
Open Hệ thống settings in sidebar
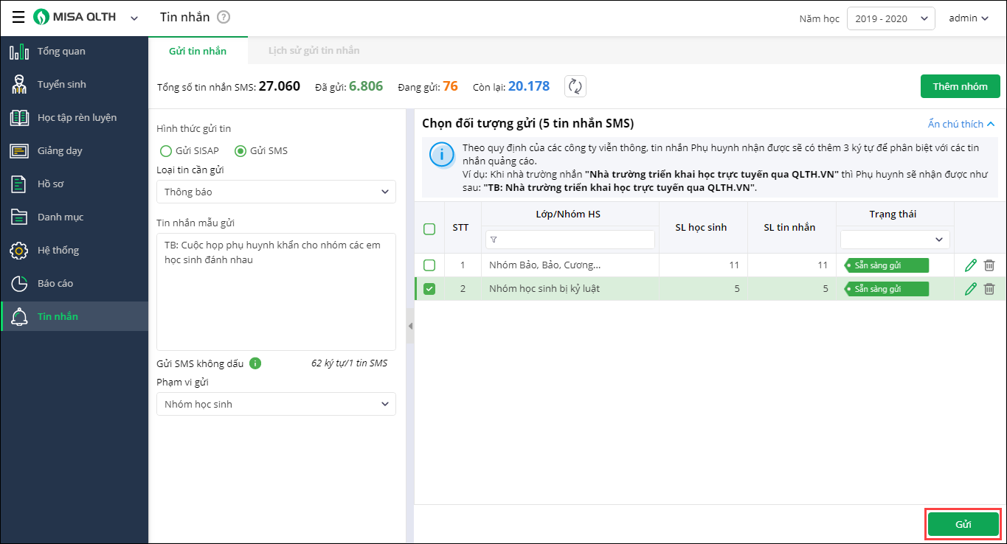coord(75,251)
